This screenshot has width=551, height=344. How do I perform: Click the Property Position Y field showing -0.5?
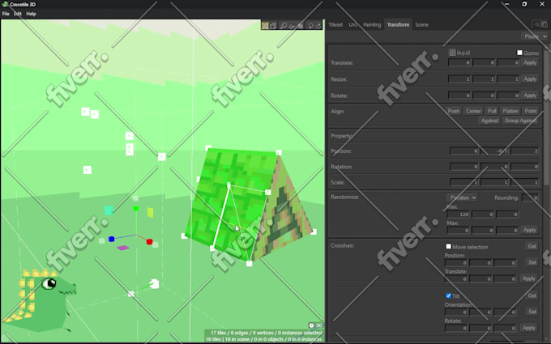pyautogui.click(x=495, y=151)
